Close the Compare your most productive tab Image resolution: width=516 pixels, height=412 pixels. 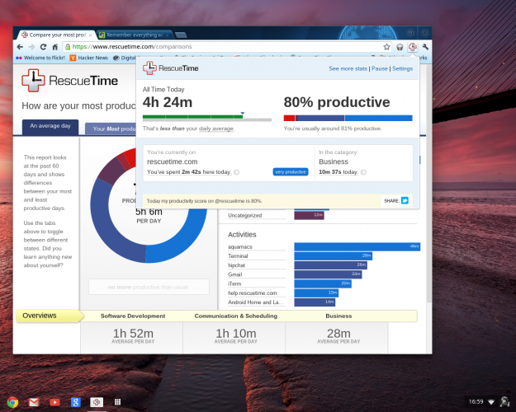[x=90, y=35]
